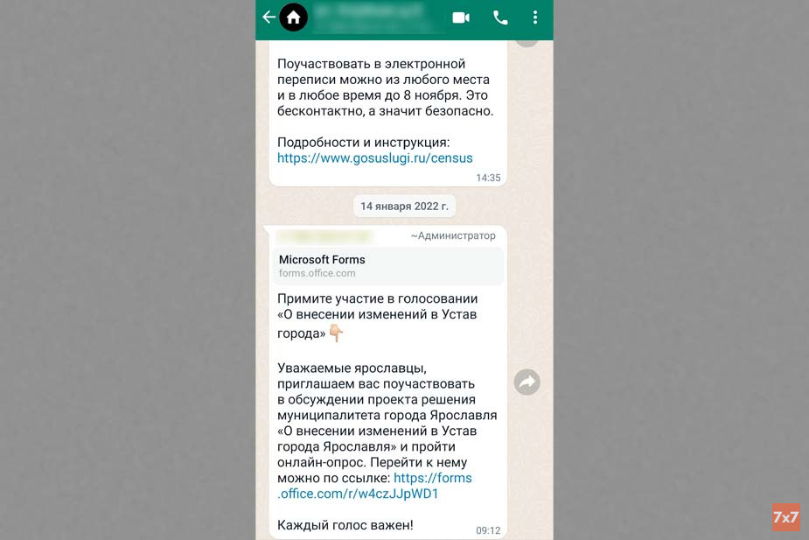Open the forms.office.com survey link
Image resolution: width=809 pixels, height=540 pixels.
pos(374,486)
